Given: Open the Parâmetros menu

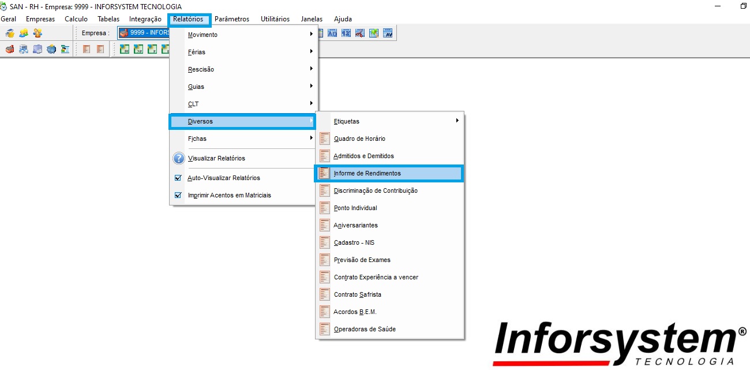Looking at the screenshot, I should [x=232, y=19].
